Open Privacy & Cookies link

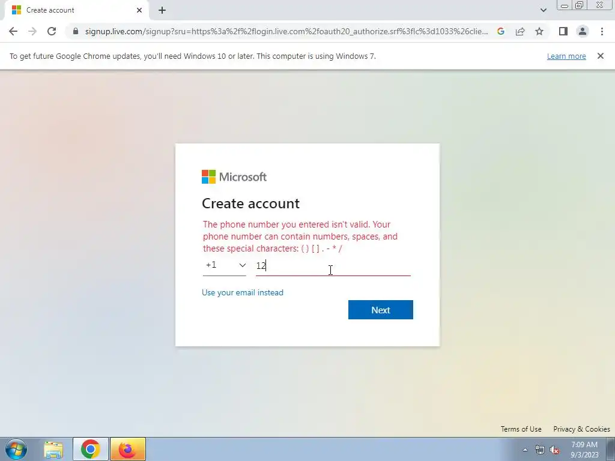(x=581, y=429)
